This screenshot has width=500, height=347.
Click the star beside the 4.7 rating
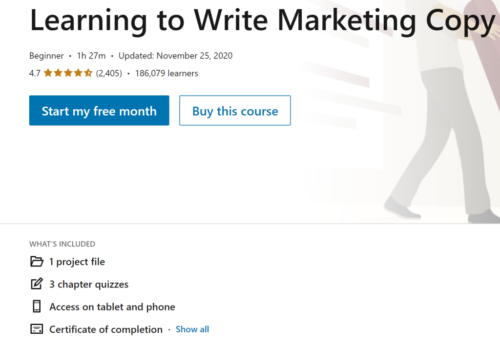pos(49,73)
